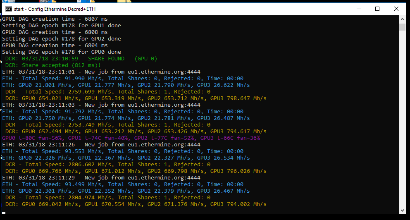Click the DCR line with GPU0 669.042 Mh/s
Viewport: 410px width, 220px height.
pos(136,204)
